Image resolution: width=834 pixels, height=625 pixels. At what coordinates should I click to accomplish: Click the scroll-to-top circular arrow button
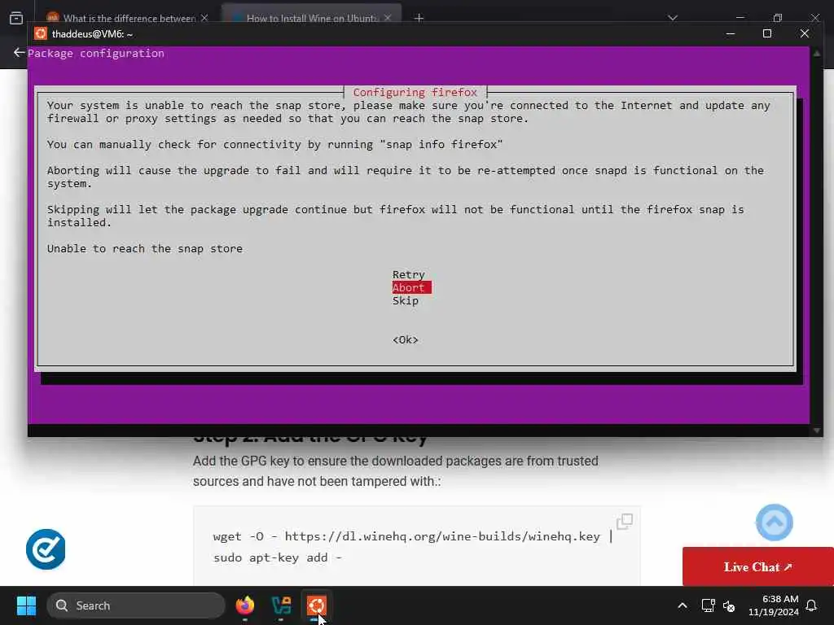775,522
